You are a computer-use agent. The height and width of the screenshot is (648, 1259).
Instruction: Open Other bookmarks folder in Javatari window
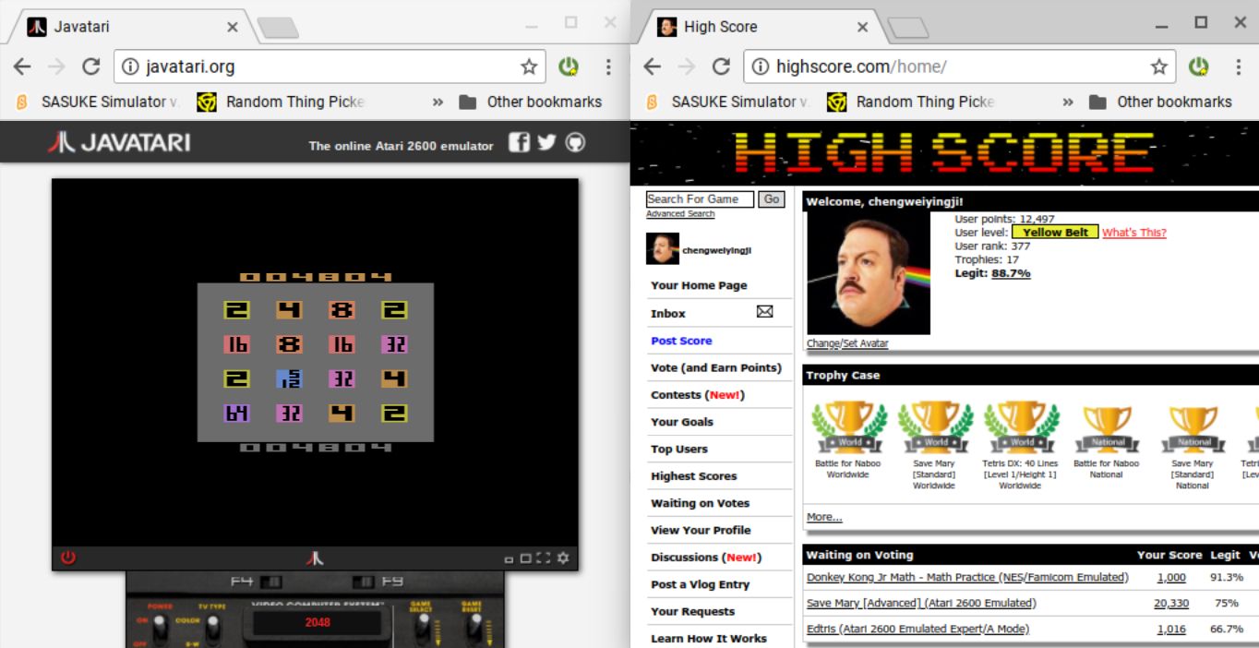pos(531,102)
